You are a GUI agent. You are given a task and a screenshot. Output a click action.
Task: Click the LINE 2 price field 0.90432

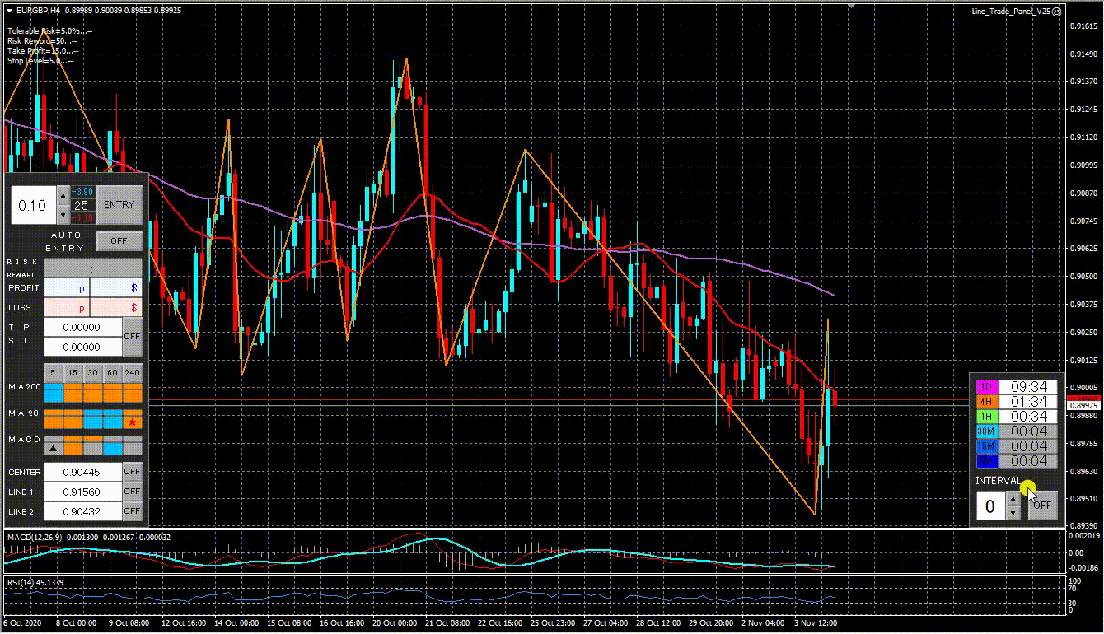(82, 511)
